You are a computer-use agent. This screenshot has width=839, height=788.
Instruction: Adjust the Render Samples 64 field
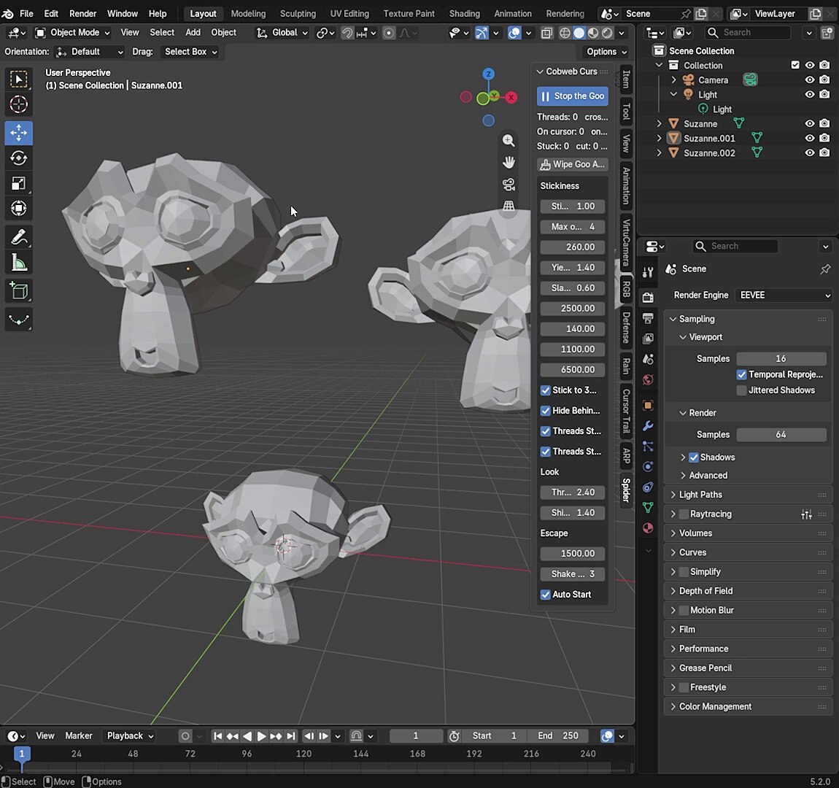781,435
